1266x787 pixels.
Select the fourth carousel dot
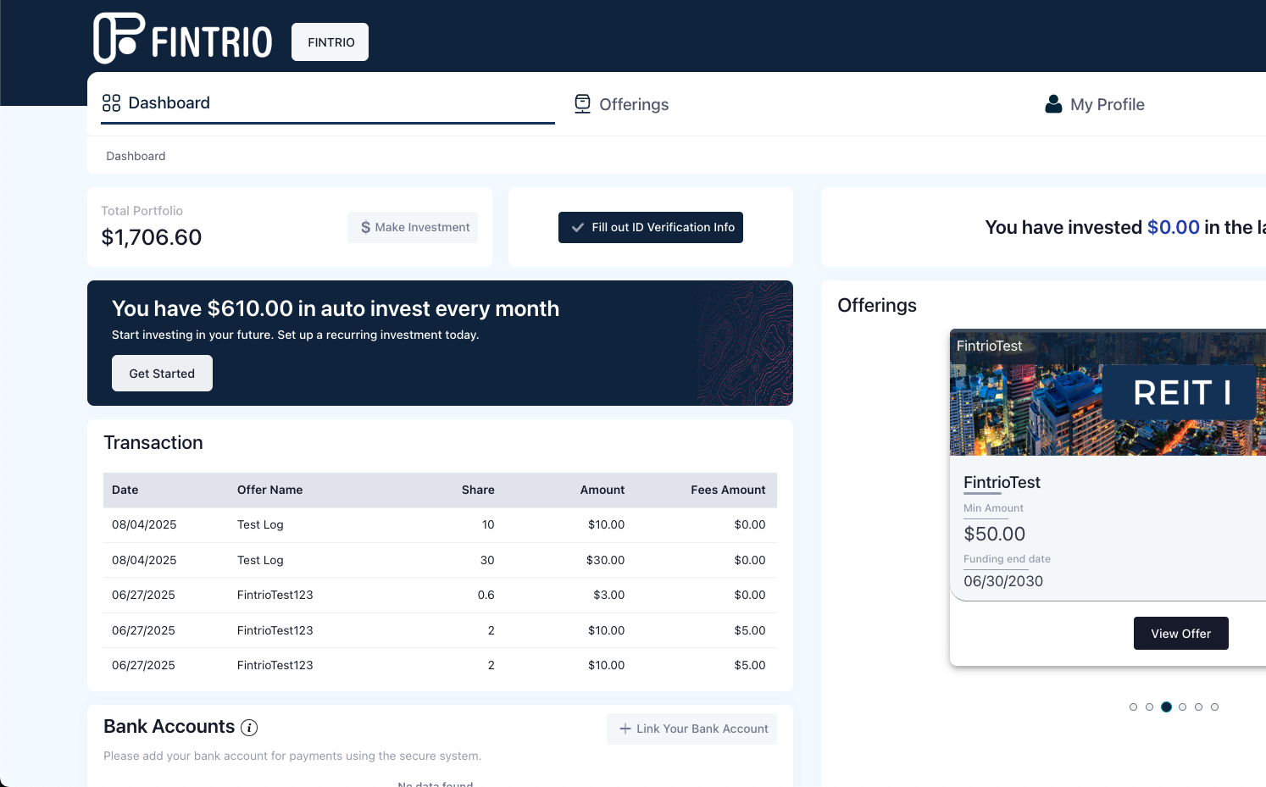[1182, 707]
